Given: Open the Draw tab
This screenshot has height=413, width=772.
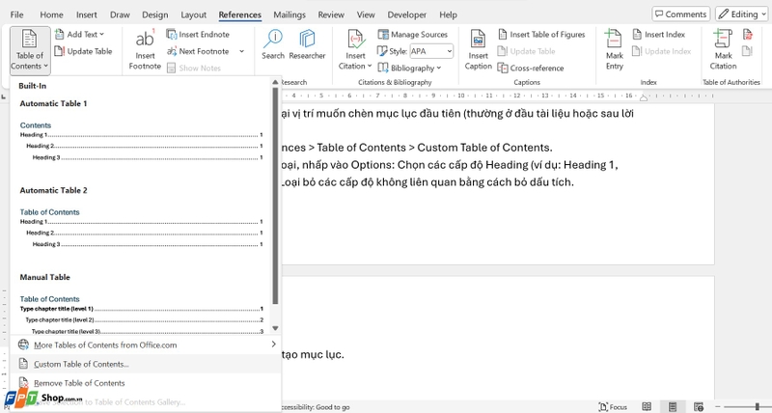Looking at the screenshot, I should point(120,14).
